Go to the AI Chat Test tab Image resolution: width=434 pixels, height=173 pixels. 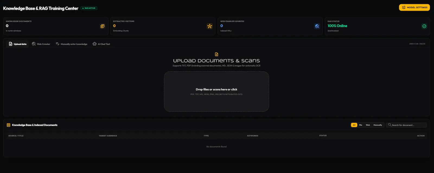[101, 44]
